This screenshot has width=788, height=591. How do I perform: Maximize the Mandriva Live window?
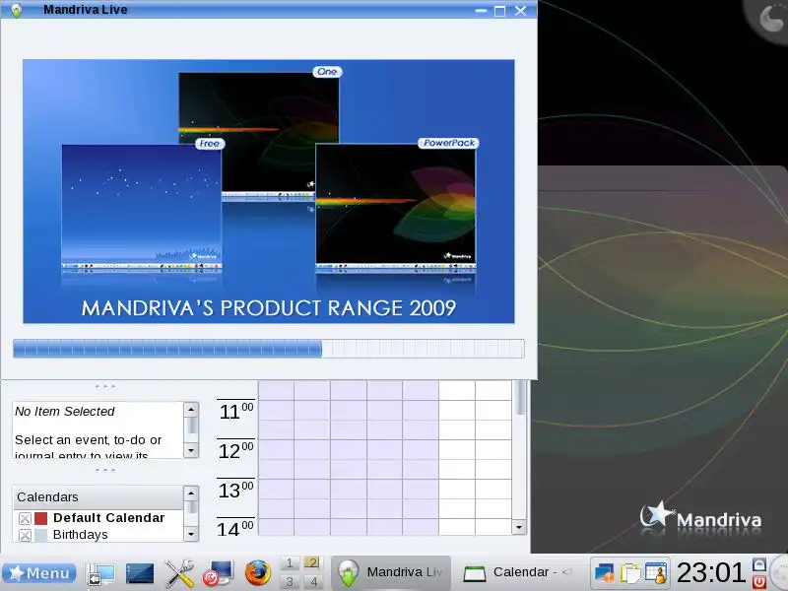click(x=500, y=11)
